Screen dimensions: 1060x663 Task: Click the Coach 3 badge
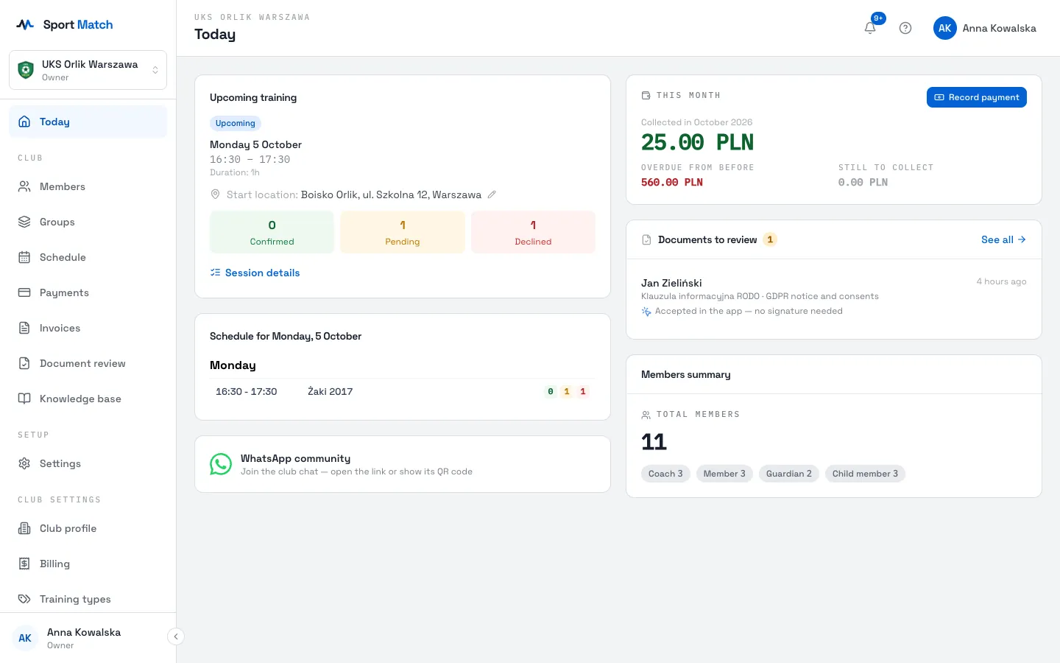click(665, 474)
